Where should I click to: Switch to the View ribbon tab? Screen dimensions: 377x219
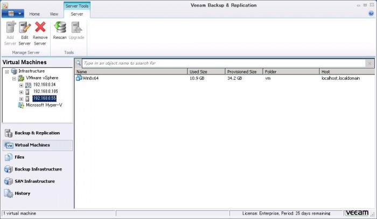point(54,13)
